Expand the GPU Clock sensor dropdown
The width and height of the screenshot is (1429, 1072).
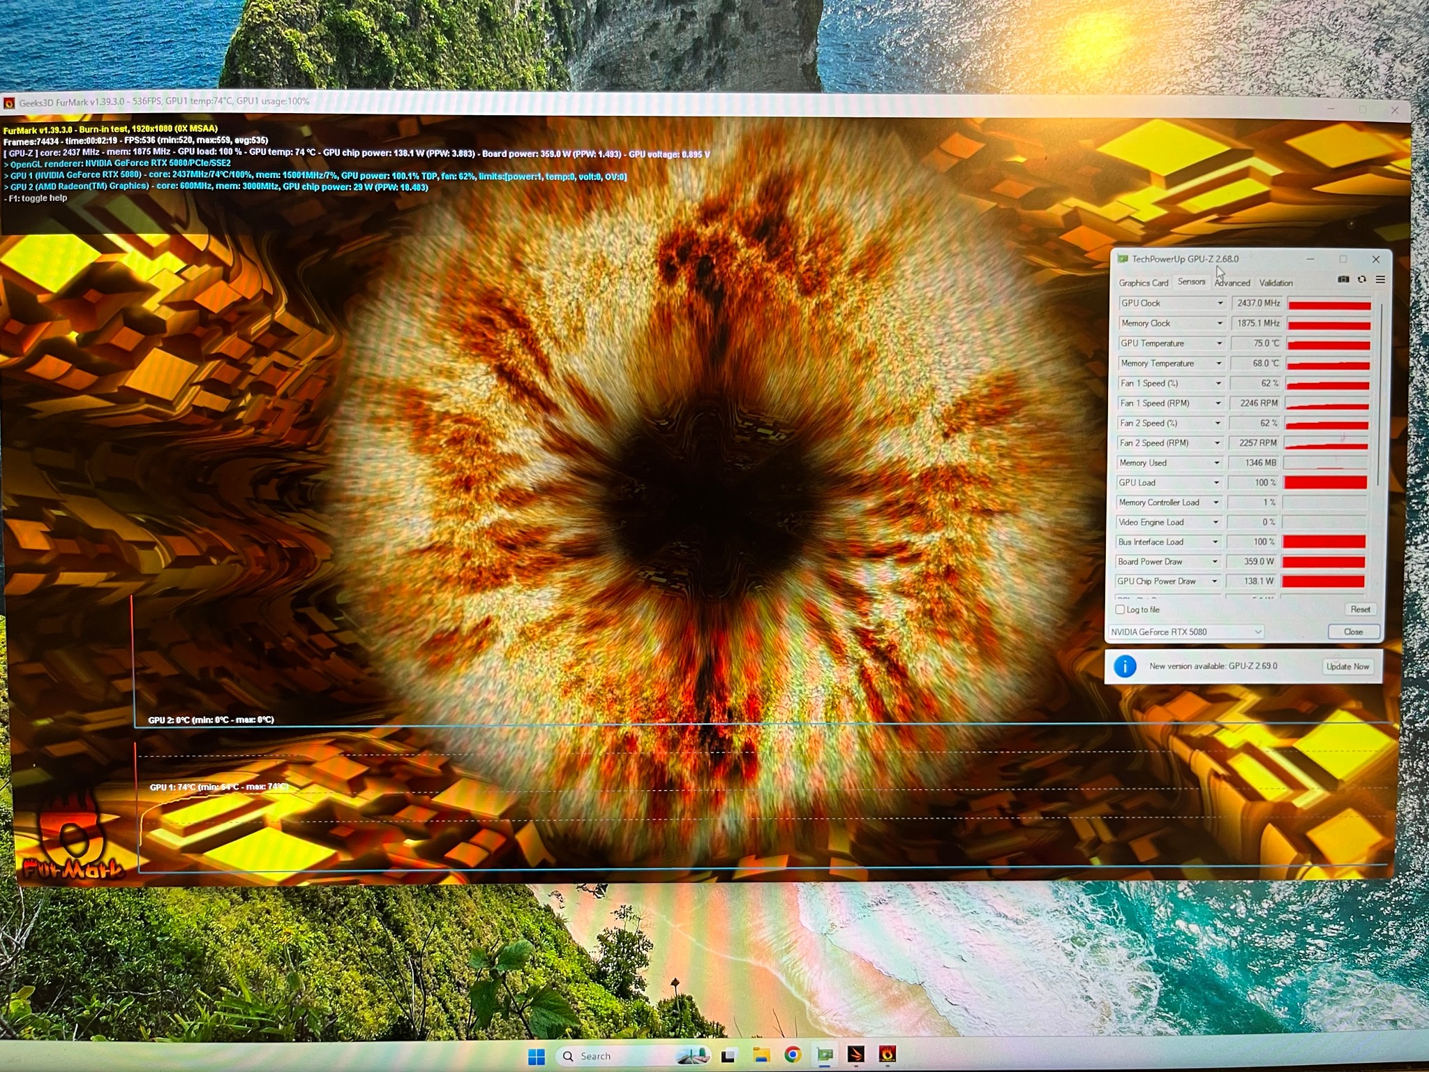coord(1220,303)
